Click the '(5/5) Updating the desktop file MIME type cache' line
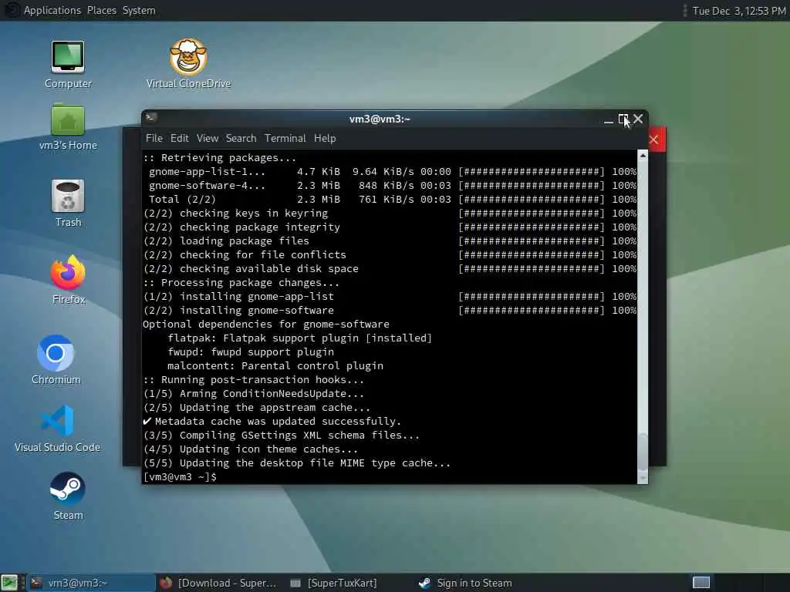 tap(297, 462)
